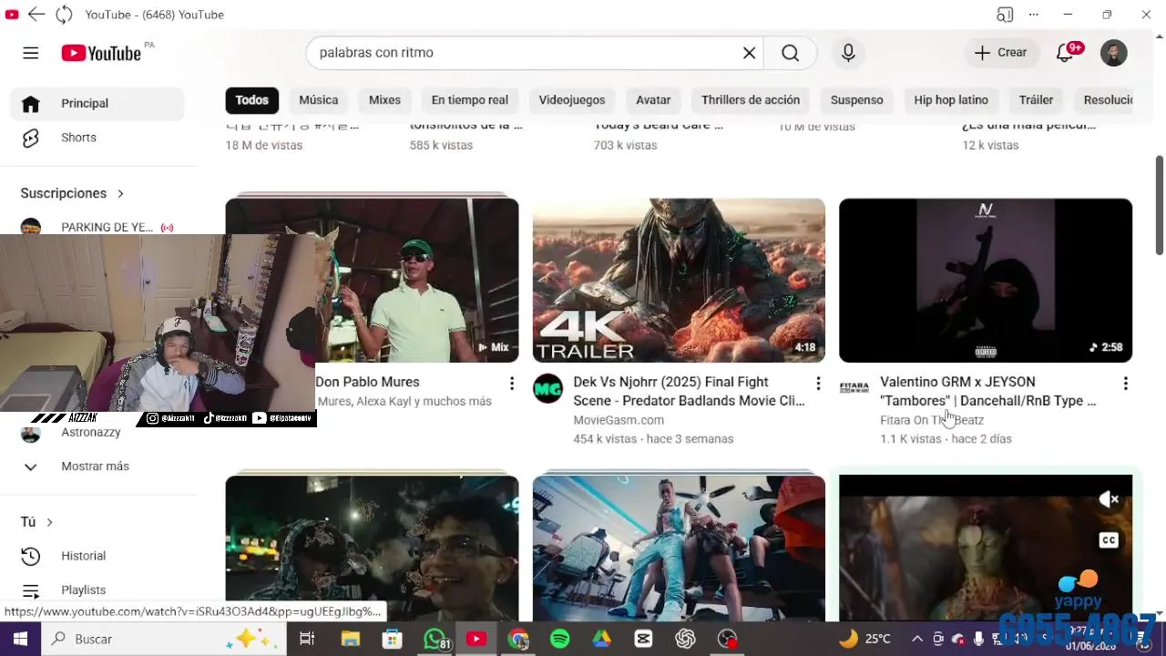Open Google Chrome from the taskbar
Viewport: 1166px width, 656px height.
click(517, 640)
